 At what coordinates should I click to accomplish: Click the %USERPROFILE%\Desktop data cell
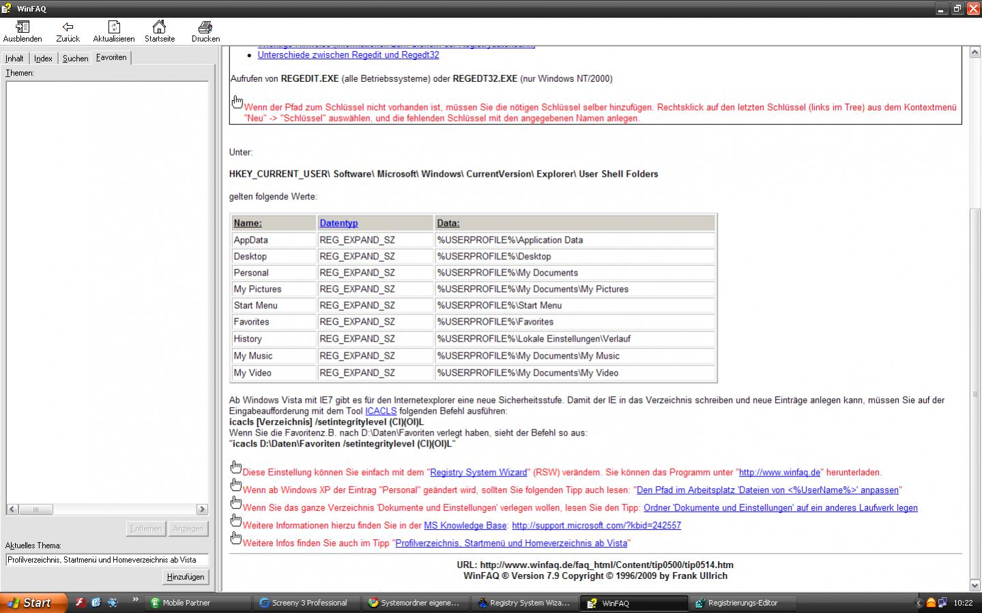click(x=575, y=256)
